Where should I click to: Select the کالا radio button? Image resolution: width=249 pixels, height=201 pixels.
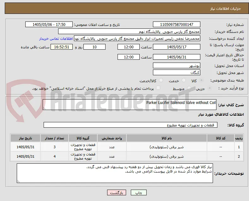tap(201, 80)
